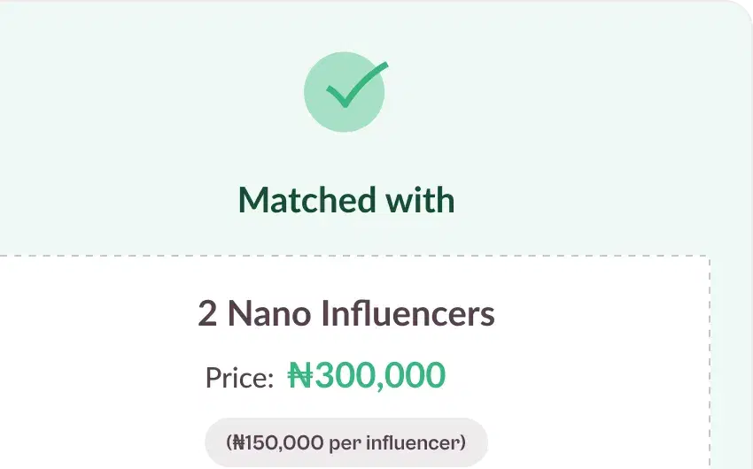Select the ₦300,000 price amount

click(367, 376)
